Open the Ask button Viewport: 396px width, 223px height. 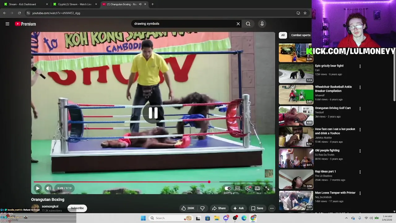[x=238, y=208]
